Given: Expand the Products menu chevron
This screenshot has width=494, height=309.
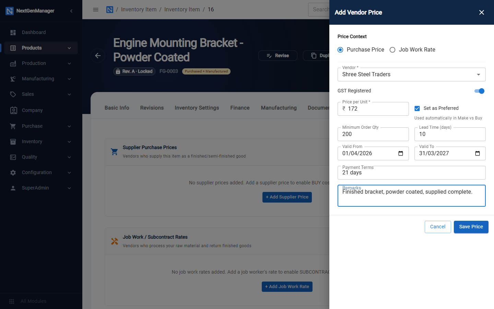Looking at the screenshot, I should [x=69, y=48].
